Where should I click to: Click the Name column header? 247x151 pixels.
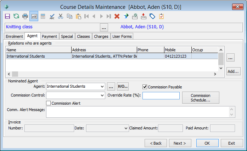tap(39, 50)
